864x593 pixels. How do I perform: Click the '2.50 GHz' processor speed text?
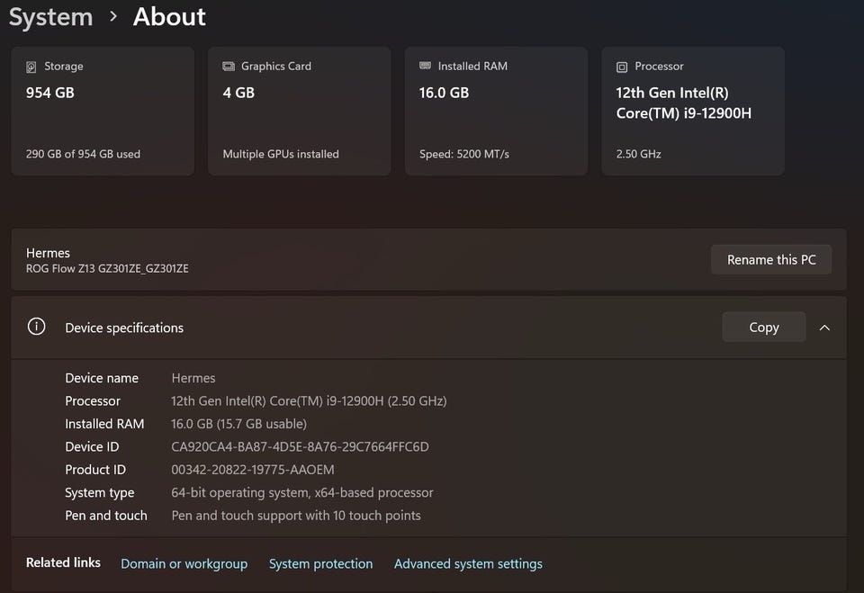(x=639, y=154)
